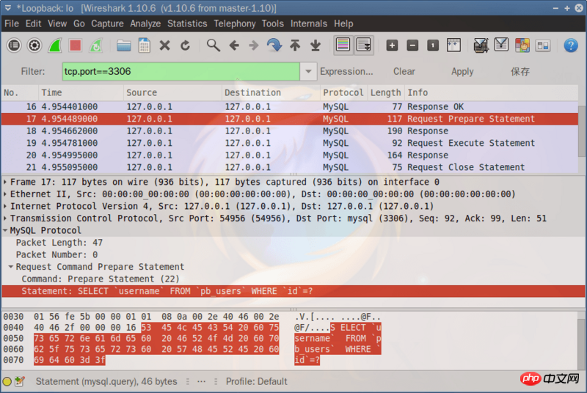587x393 pixels.
Task: Open capture options gear icon
Action: point(34,45)
